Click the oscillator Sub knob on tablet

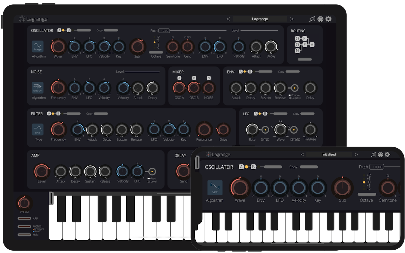(x=137, y=47)
